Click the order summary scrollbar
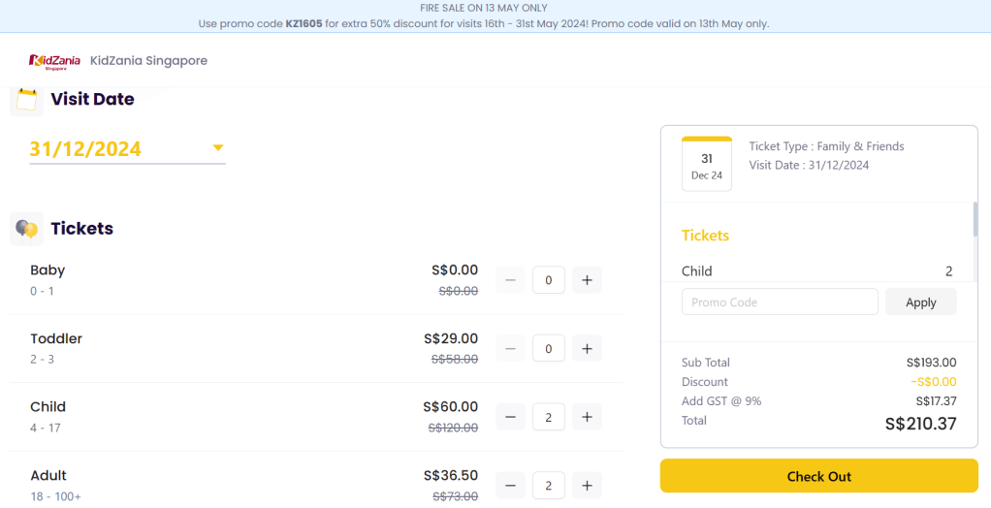This screenshot has height=508, width=991. coord(975,220)
